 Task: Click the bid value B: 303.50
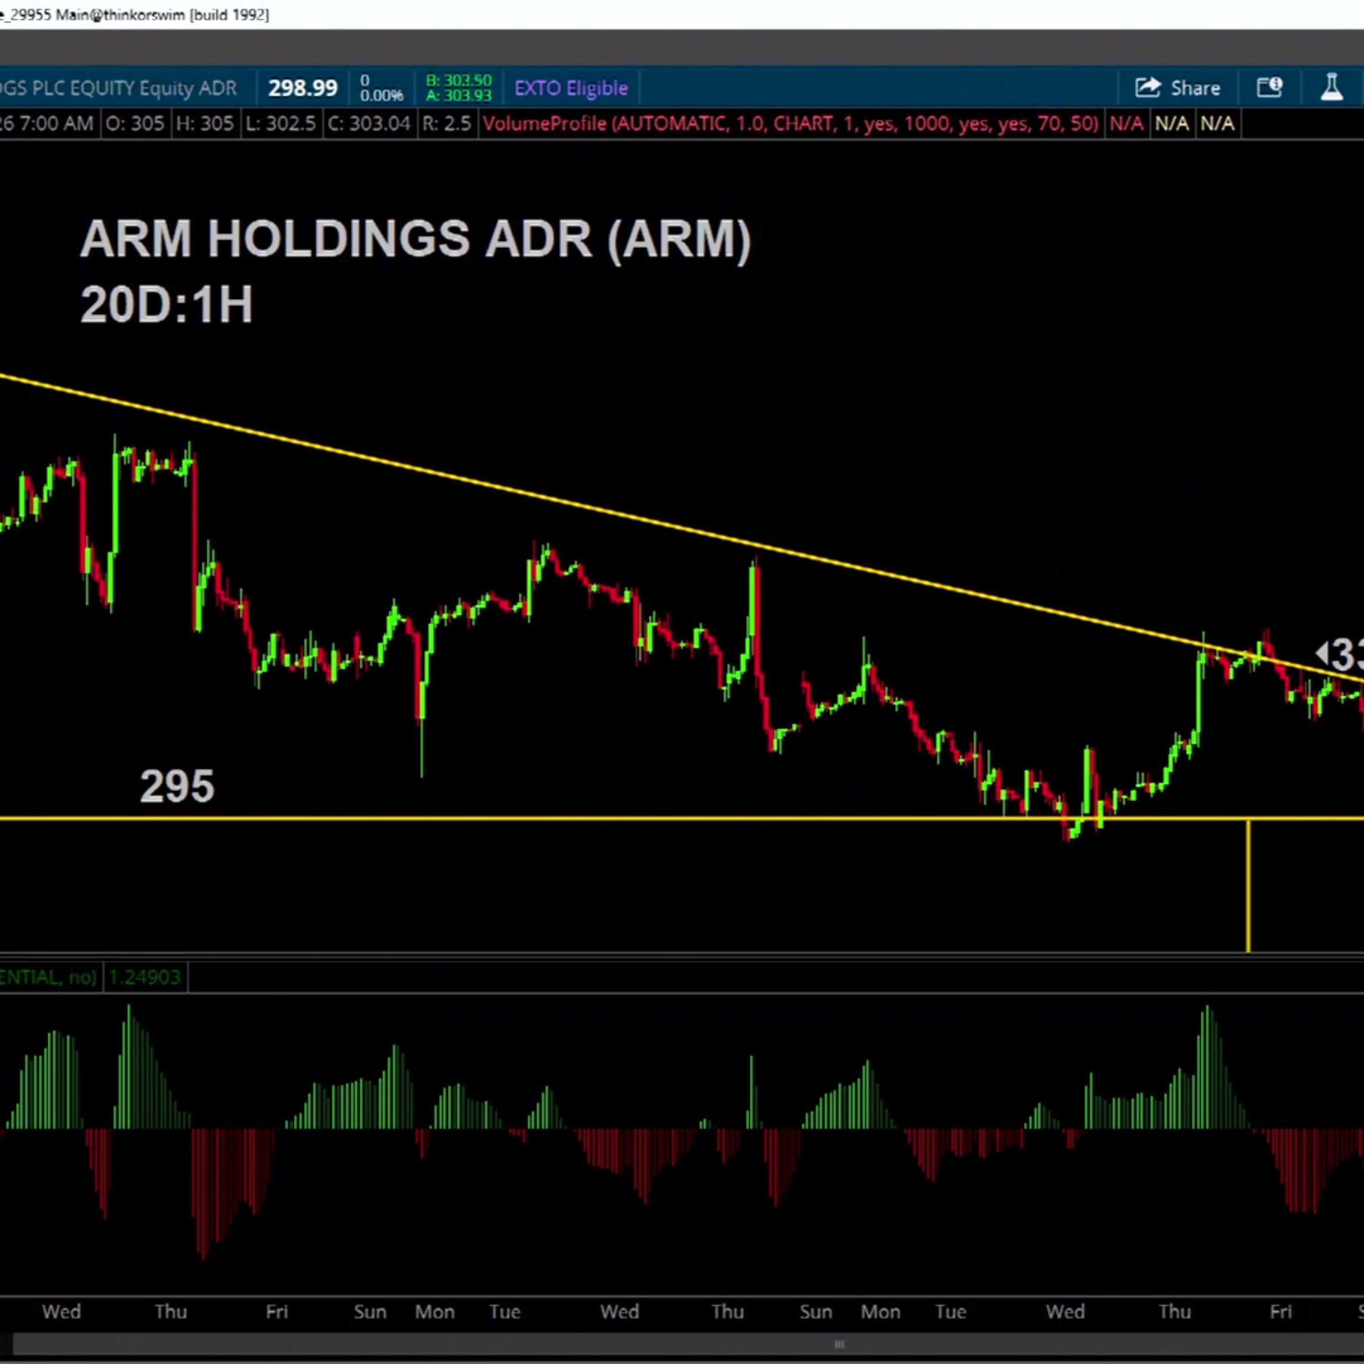tap(459, 80)
